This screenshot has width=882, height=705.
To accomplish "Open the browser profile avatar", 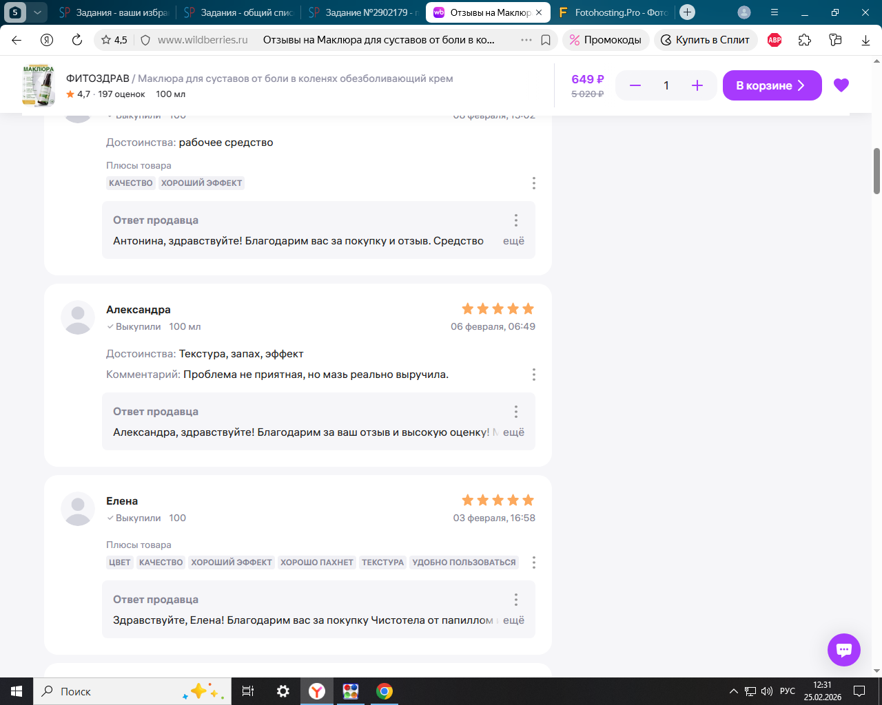I will pyautogui.click(x=744, y=12).
